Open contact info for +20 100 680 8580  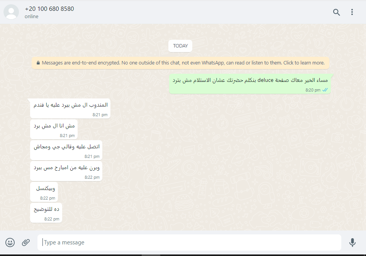pyautogui.click(x=49, y=8)
